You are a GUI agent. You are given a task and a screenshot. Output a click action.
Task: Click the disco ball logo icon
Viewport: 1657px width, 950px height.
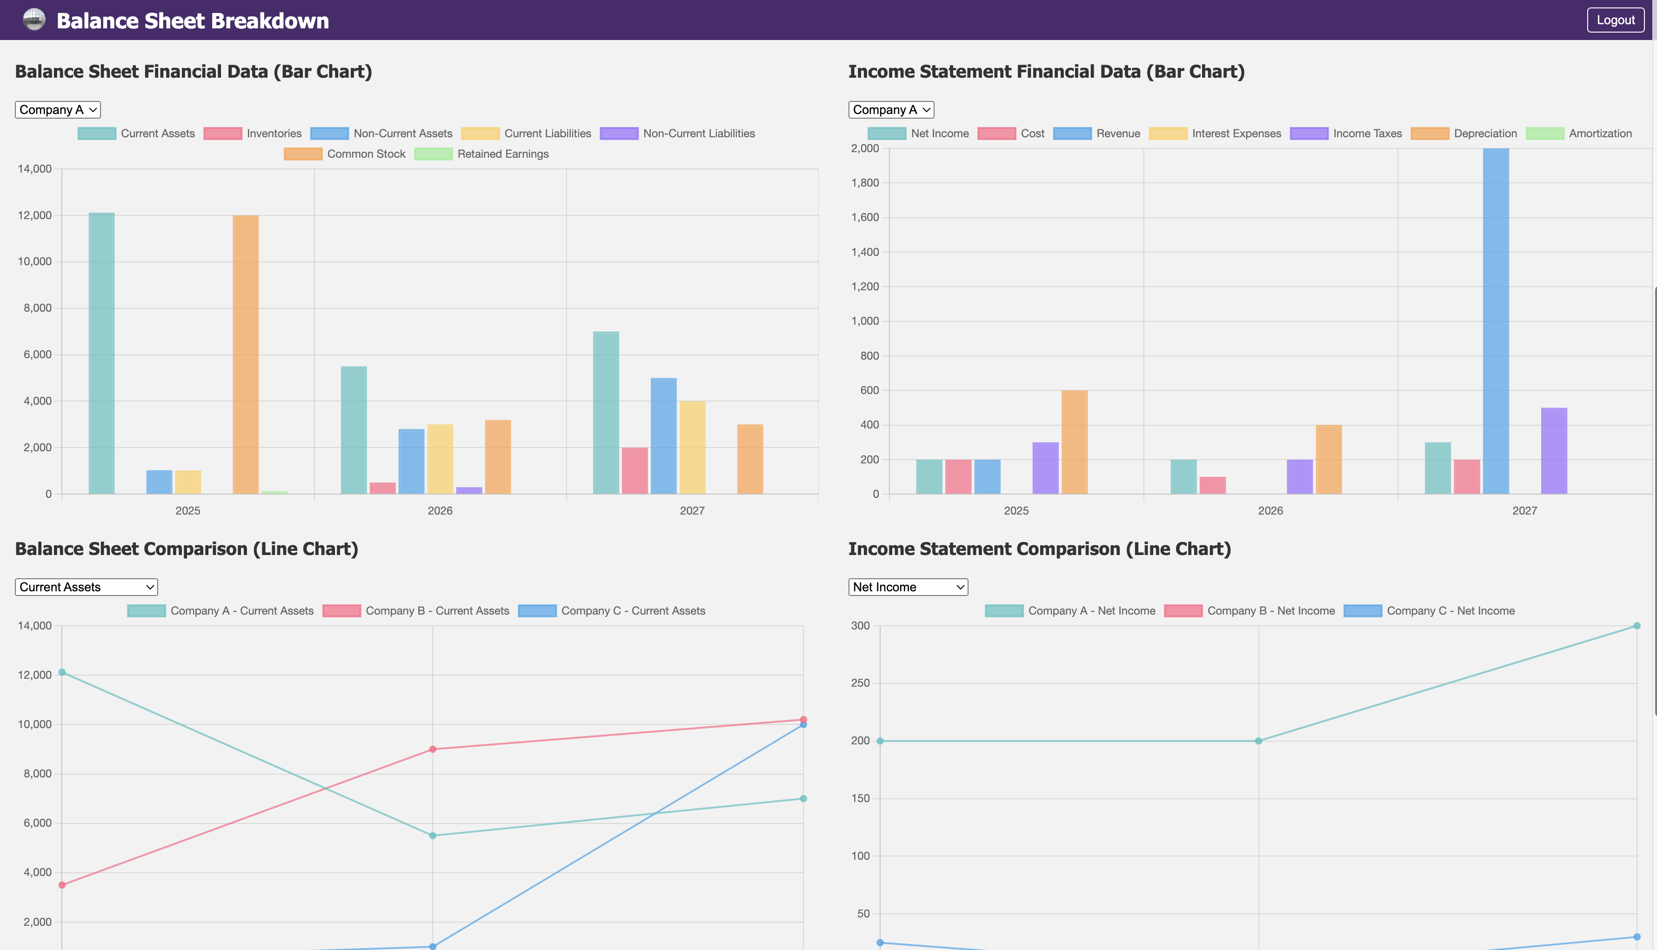tap(34, 20)
